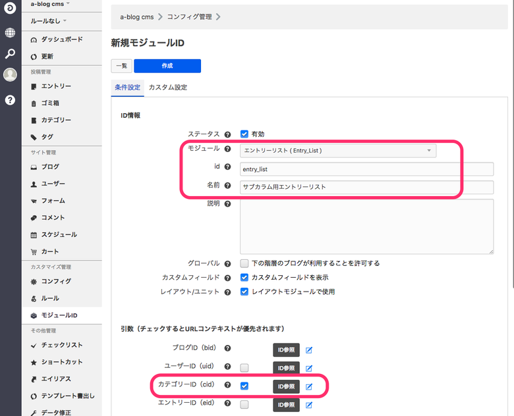514x416 pixels.
Task: Open search with the magnifier icon
Action: coord(10,53)
